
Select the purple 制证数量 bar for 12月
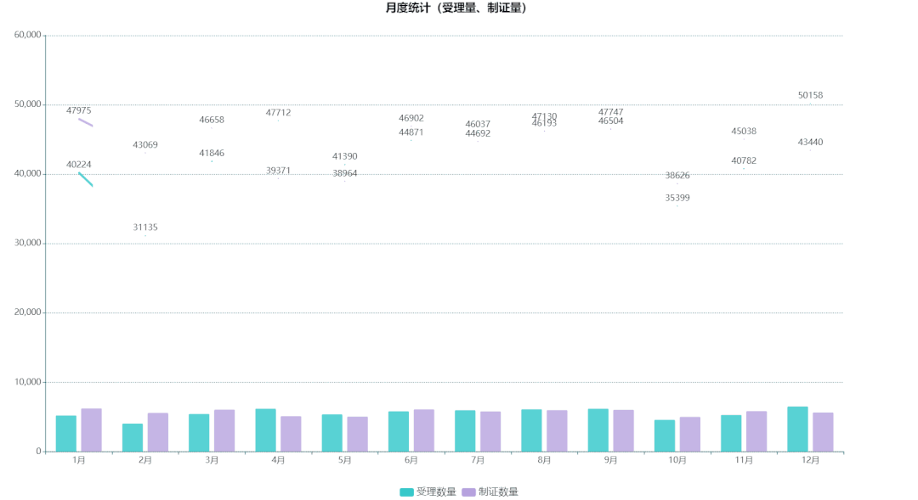[x=823, y=432]
